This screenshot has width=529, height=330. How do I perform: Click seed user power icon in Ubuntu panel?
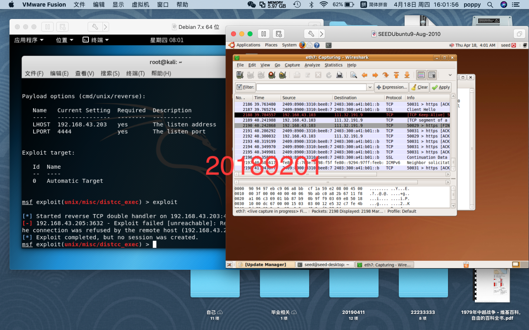pyautogui.click(x=514, y=45)
